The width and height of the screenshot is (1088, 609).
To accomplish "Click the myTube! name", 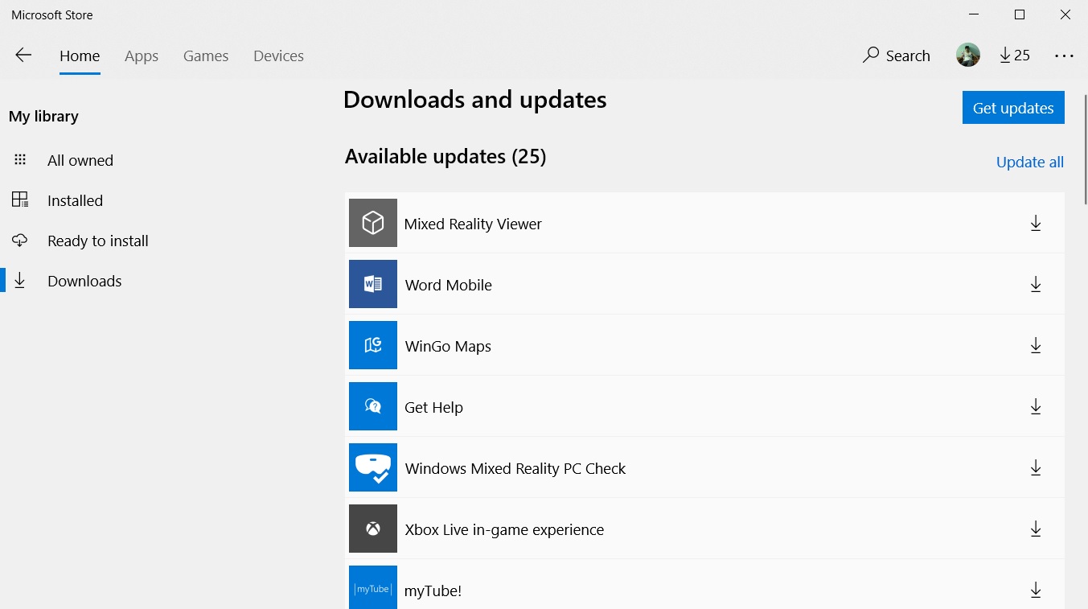I will pyautogui.click(x=433, y=591).
